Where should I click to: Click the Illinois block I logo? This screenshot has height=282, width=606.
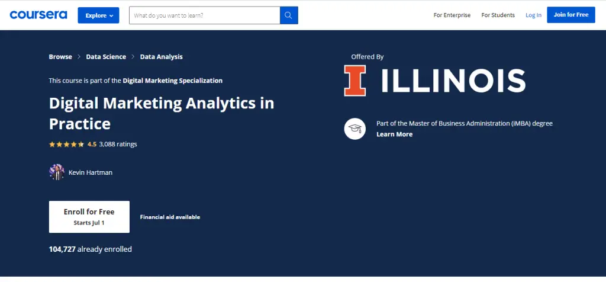tap(355, 81)
